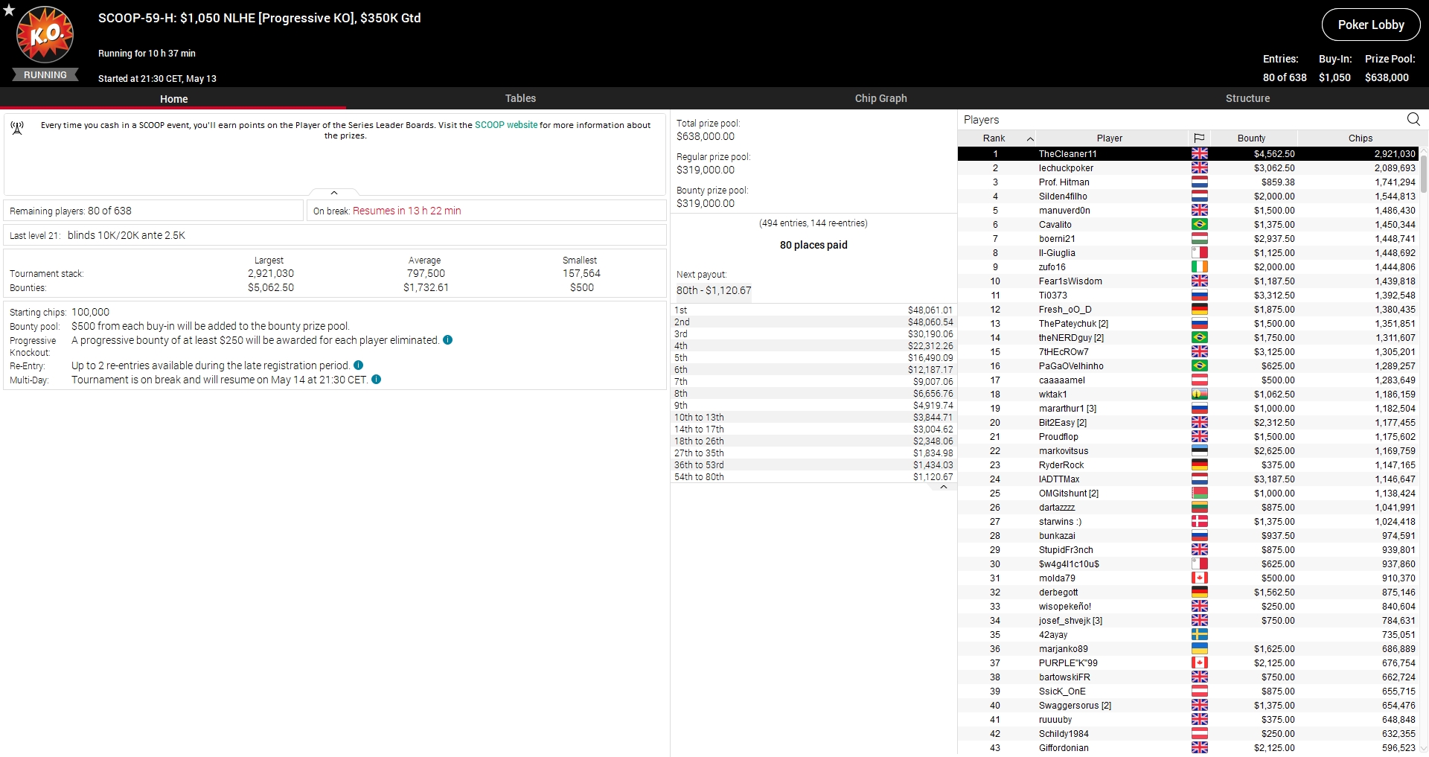This screenshot has height=757, width=1429.
Task: Click the flag column header icon
Action: pyautogui.click(x=1199, y=138)
